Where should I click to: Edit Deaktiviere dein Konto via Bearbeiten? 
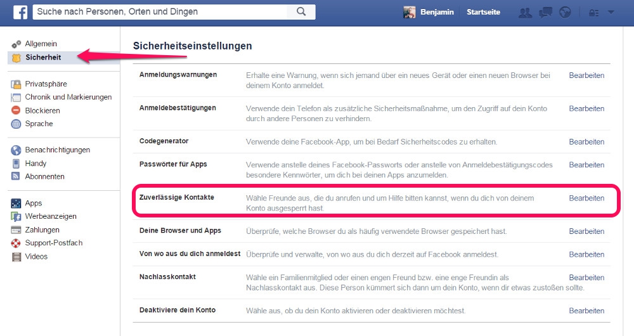pos(586,311)
